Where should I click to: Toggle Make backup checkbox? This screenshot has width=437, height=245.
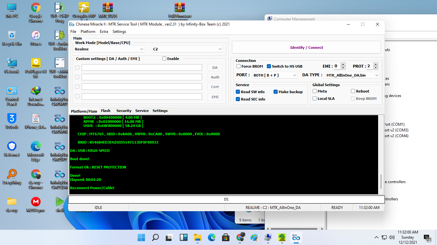[x=275, y=92]
